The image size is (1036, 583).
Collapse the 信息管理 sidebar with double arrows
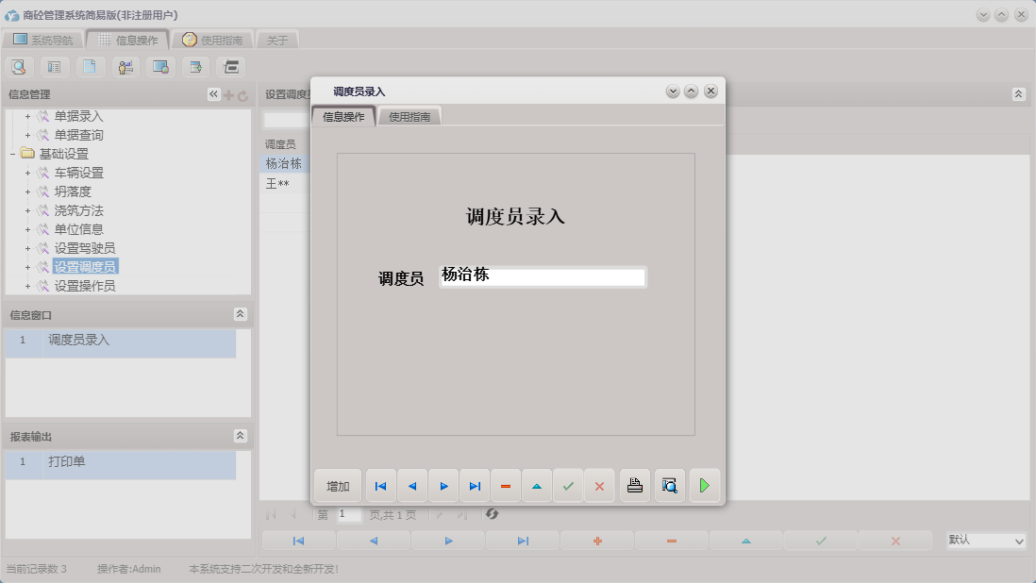pyautogui.click(x=215, y=94)
